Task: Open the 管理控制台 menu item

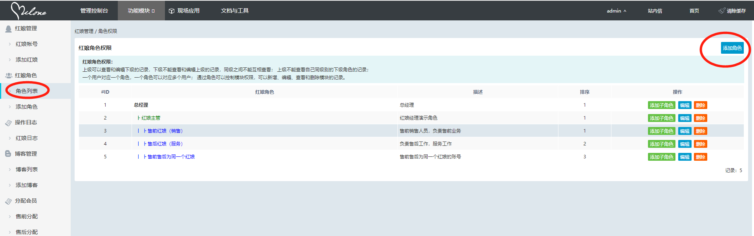Action: (94, 11)
